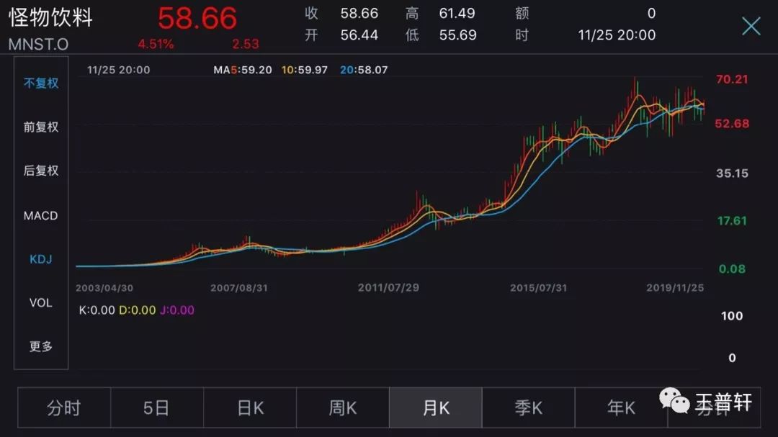Close the chart with the X icon
Image resolution: width=778 pixels, height=437 pixels.
(x=751, y=26)
